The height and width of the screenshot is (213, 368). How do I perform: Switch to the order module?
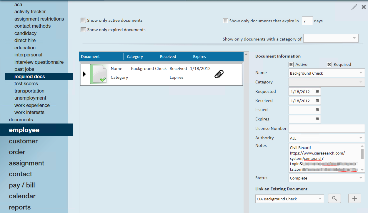(17, 152)
